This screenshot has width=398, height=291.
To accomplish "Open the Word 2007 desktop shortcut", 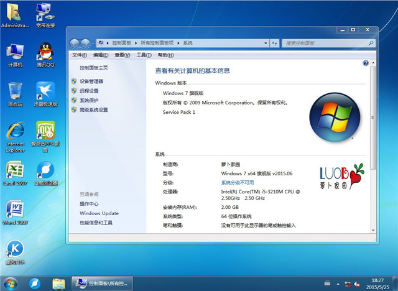I will pos(15,210).
